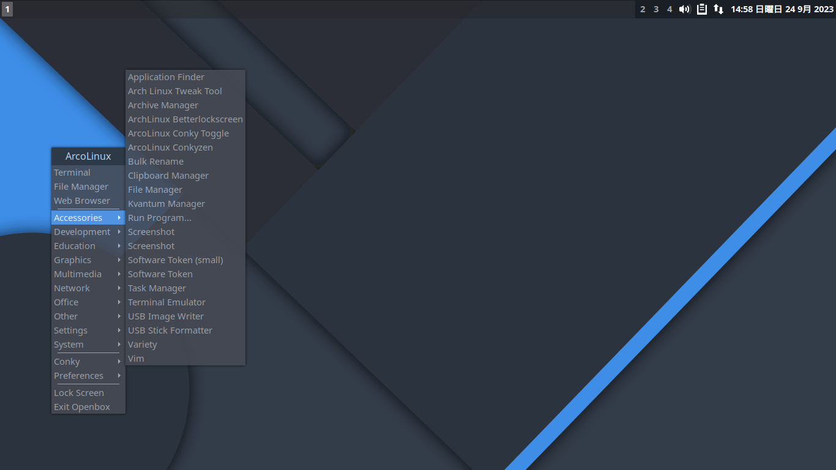Launch Terminal Emulator
Image resolution: width=836 pixels, height=470 pixels.
pos(185,302)
